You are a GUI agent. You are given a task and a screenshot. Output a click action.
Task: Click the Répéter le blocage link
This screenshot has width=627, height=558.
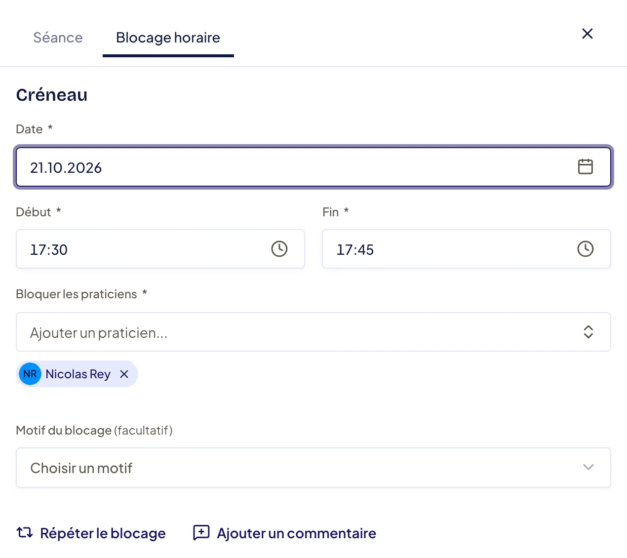91,533
